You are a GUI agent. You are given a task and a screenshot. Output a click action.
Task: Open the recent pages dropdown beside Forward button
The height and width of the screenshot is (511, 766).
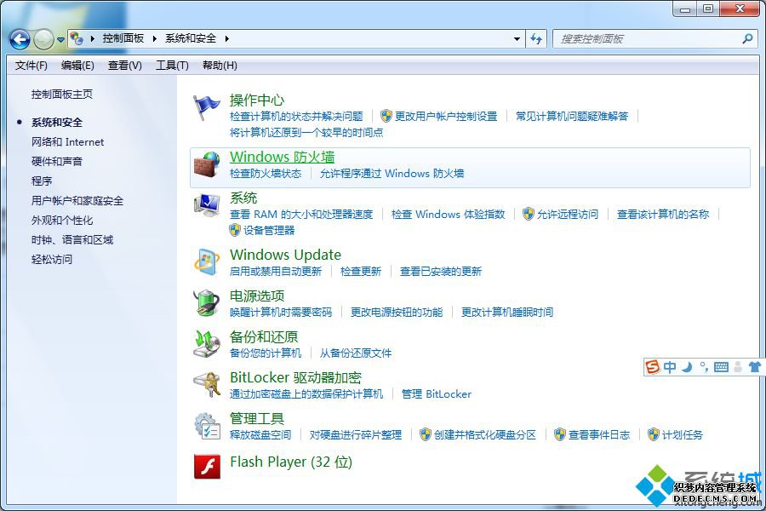[60, 40]
